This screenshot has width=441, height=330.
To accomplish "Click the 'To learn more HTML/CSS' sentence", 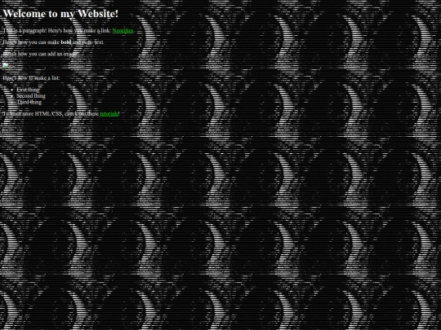I will pyautogui.click(x=61, y=113).
